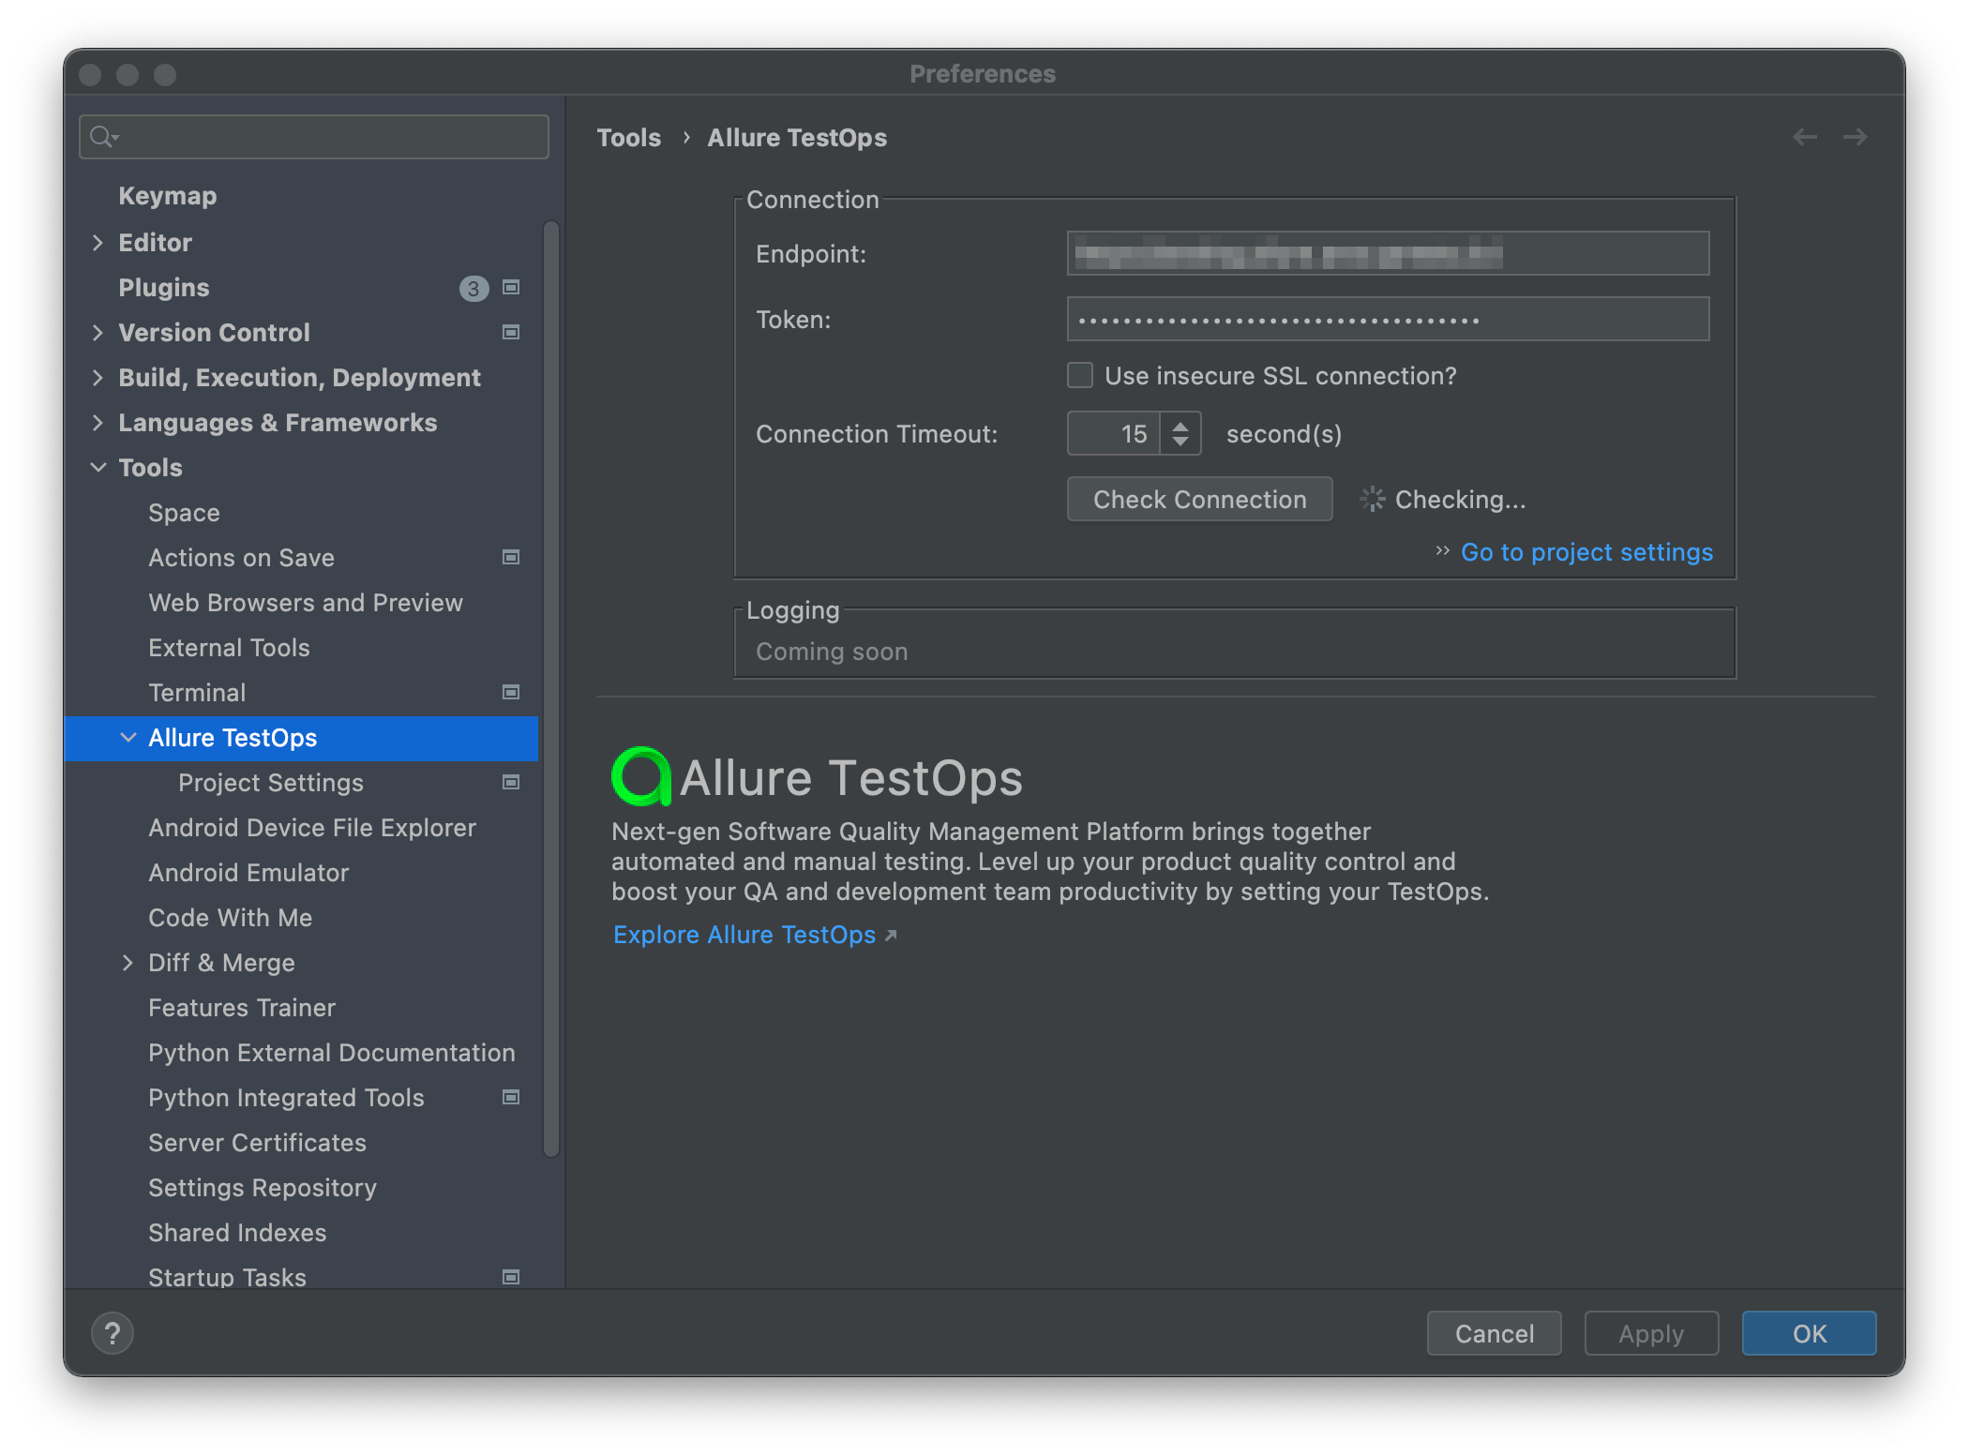
Task: Click the badge icon showing 3 beside Plugins
Action: [x=474, y=288]
